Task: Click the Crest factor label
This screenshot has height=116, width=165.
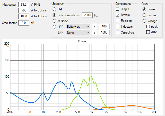Action: (x=9, y=23)
